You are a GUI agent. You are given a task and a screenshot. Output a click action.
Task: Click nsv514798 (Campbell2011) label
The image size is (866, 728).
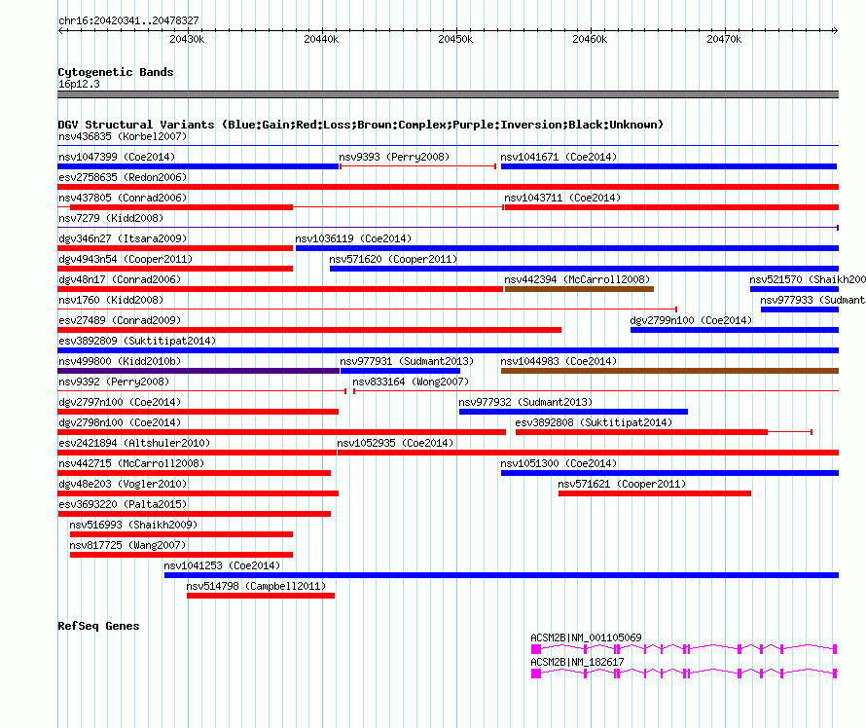pos(256,586)
